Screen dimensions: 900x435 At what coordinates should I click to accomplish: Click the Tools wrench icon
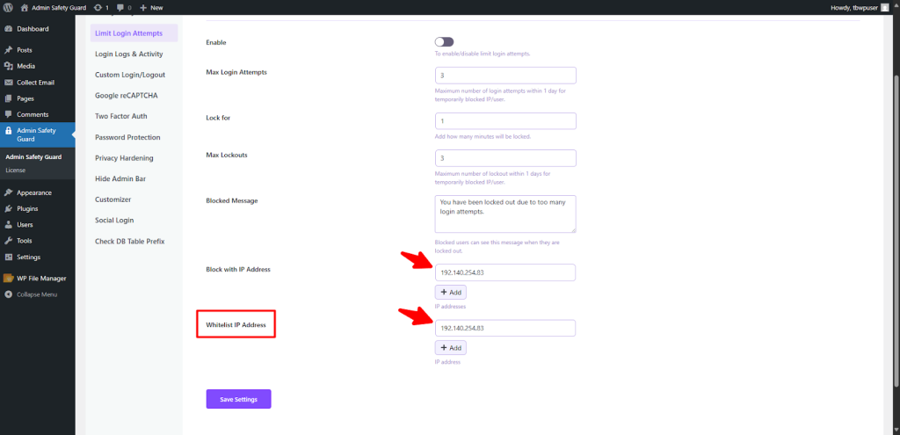click(x=8, y=241)
